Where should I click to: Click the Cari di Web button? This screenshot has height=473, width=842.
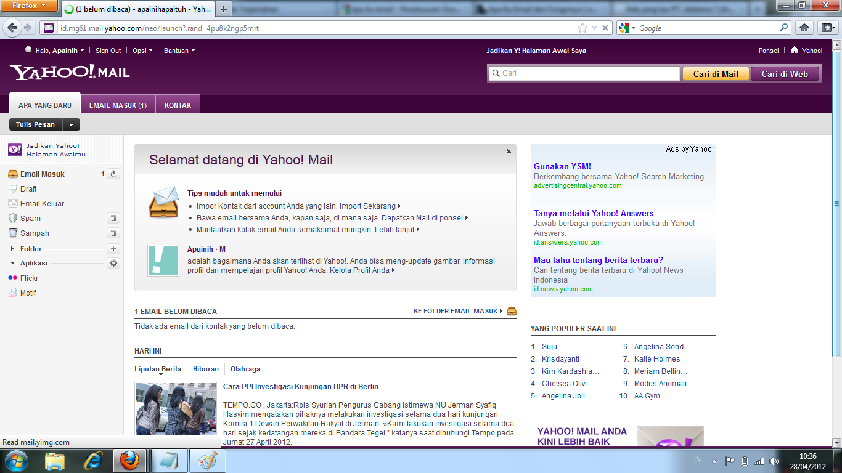tap(785, 74)
